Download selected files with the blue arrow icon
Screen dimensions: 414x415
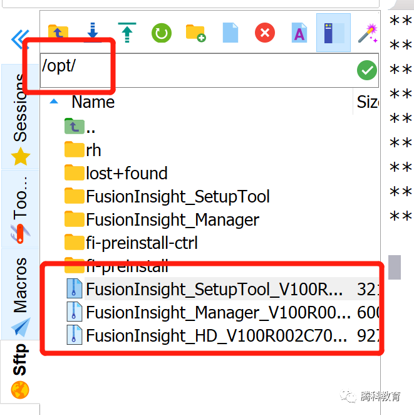[x=93, y=33]
